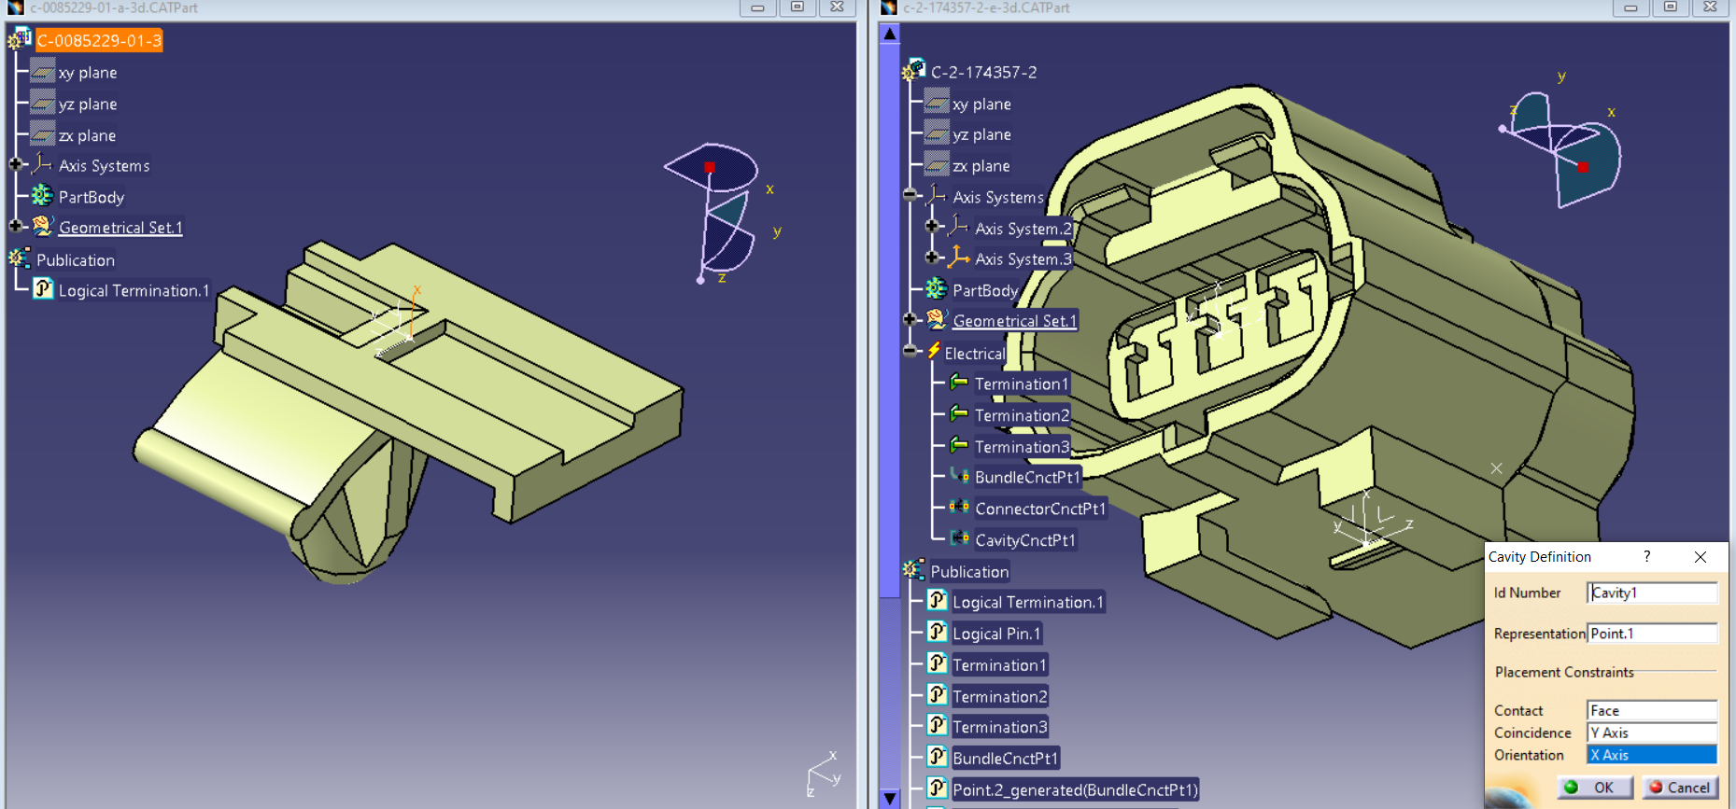1736x809 pixels.
Task: Select Termination3 under Publication
Action: [x=999, y=727]
